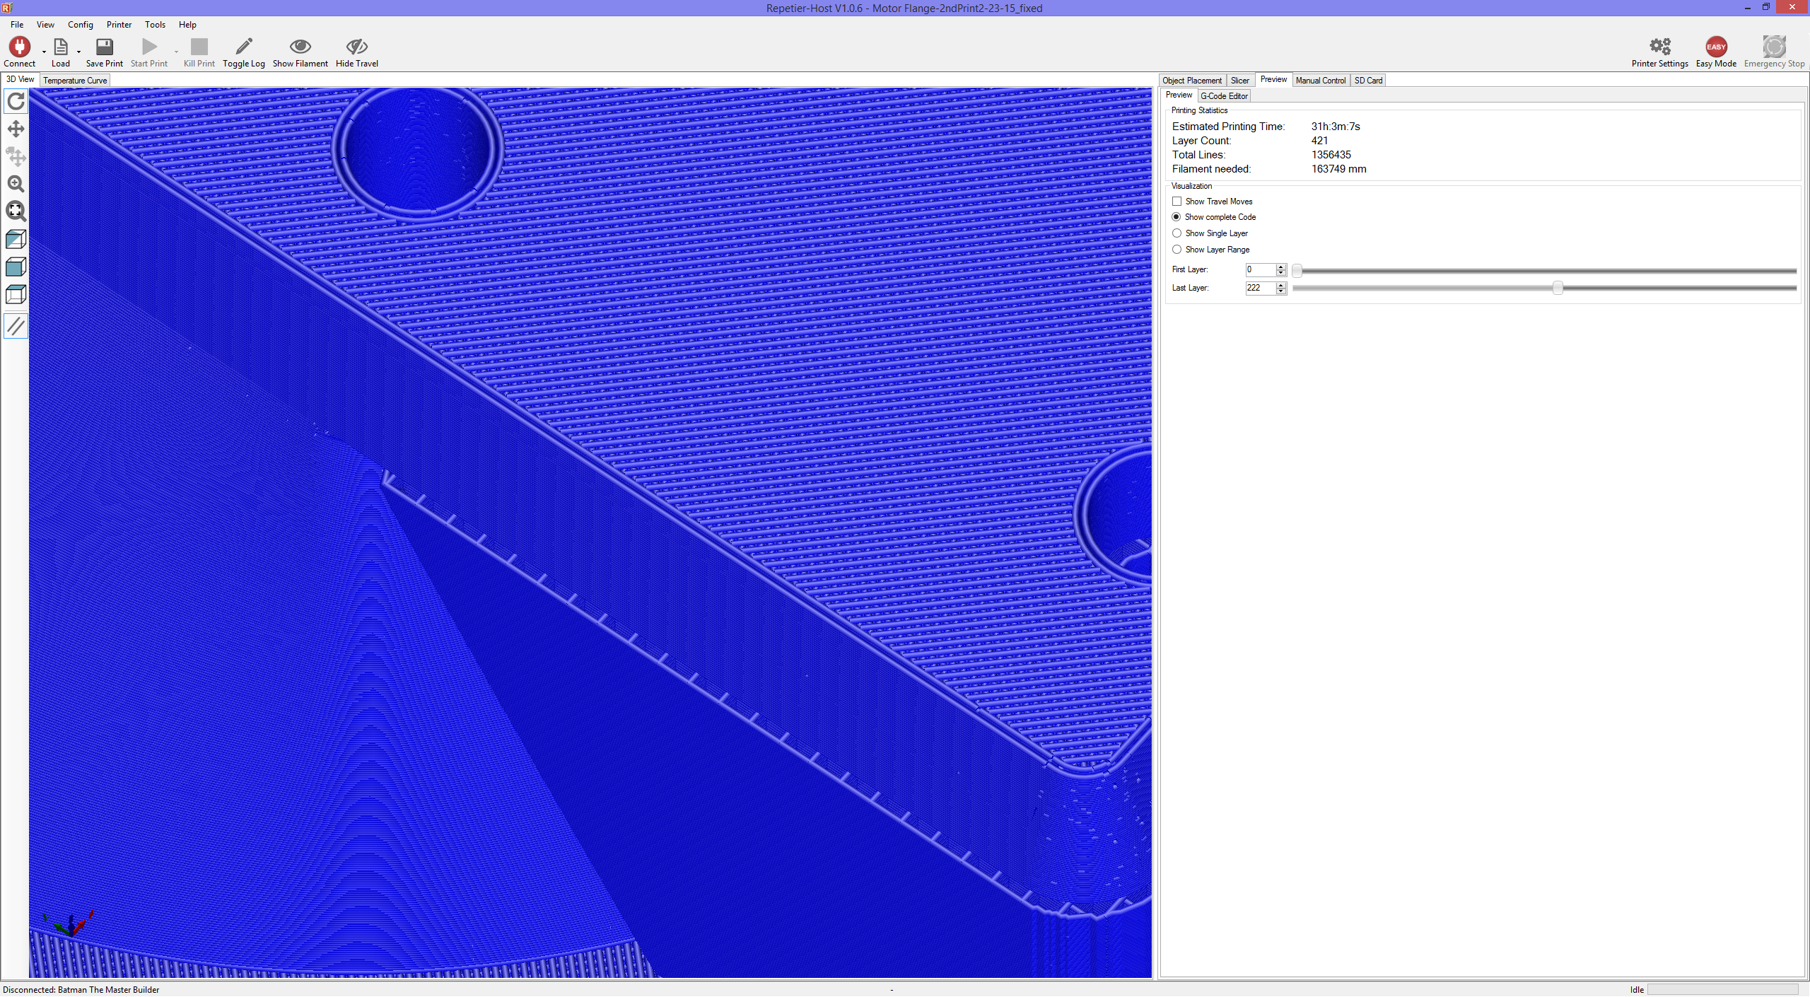The image size is (1810, 997).
Task: Select the Move viewpoint arrows tool
Action: coord(16,129)
